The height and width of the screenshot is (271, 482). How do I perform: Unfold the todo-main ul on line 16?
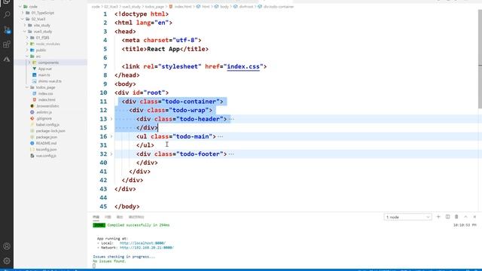coord(111,136)
